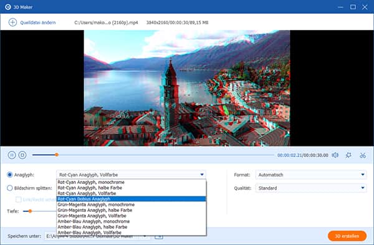Image resolution: width=374 pixels, height=245 pixels.
Task: Choose Rot-Cyan Anaglyph, halbe Farbe
Action: (x=131, y=188)
